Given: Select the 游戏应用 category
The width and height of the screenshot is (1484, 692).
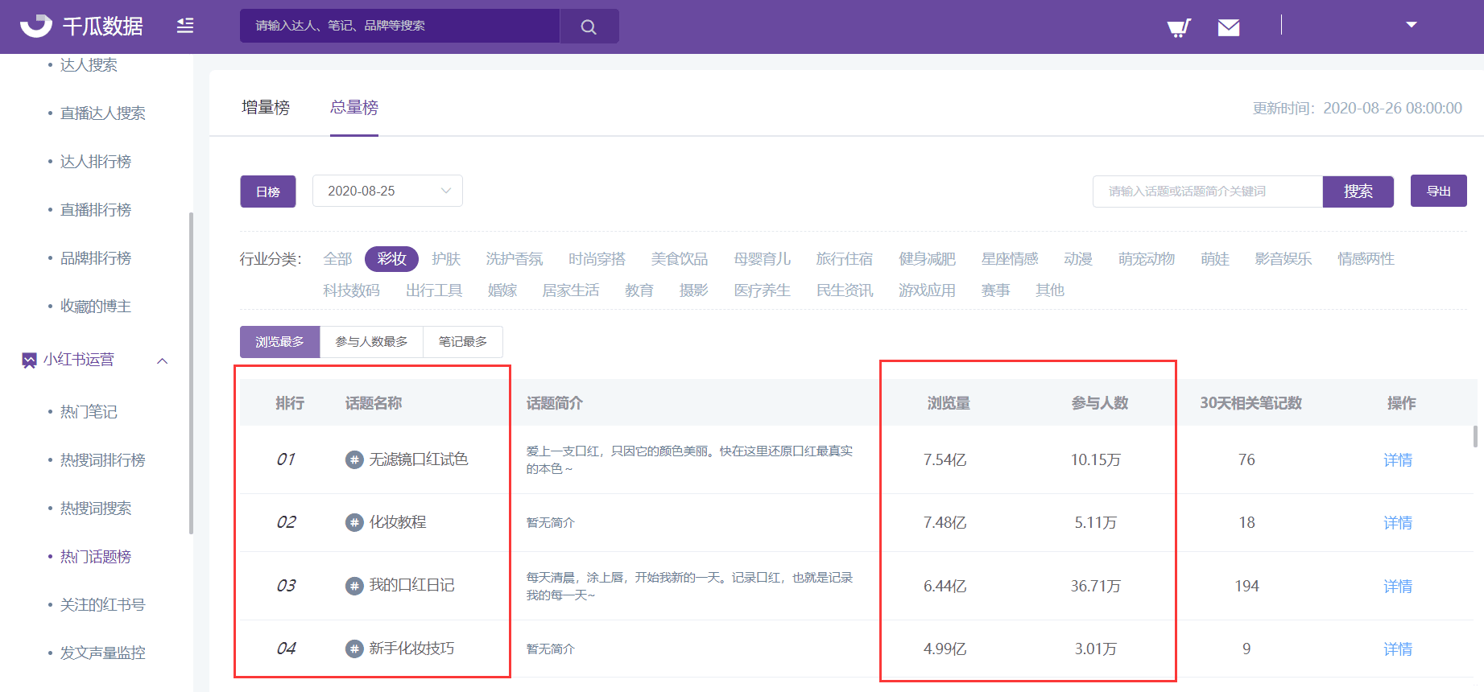Looking at the screenshot, I should pyautogui.click(x=927, y=290).
